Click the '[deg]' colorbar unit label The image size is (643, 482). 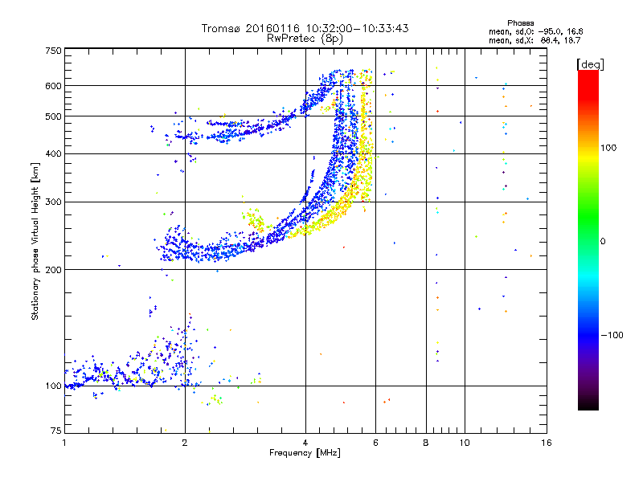[590, 65]
